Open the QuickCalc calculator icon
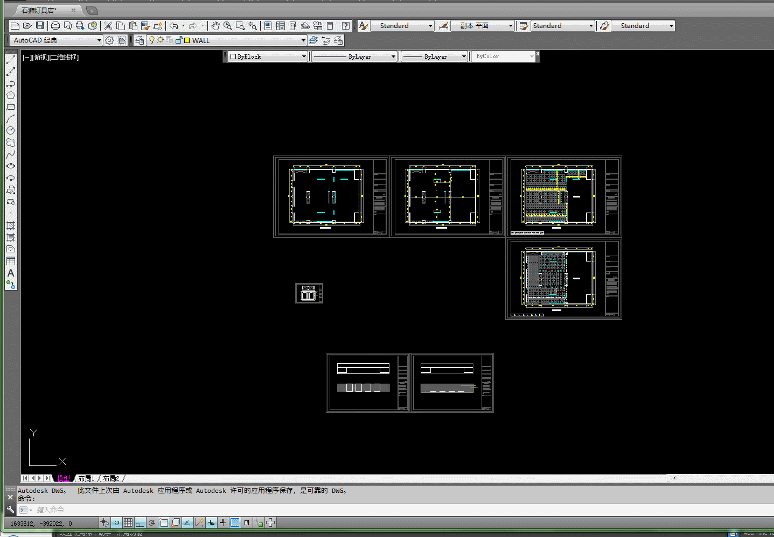Viewport: 774px width, 537px height. [330, 26]
